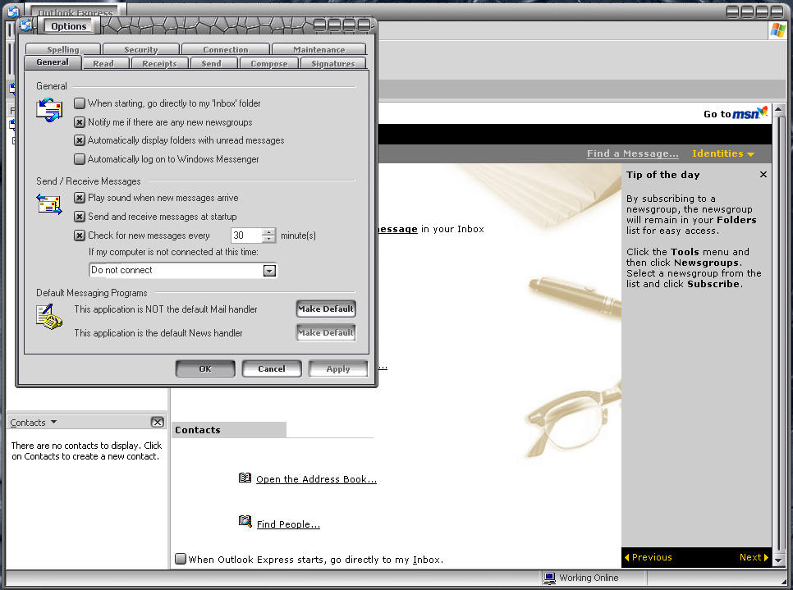The image size is (793, 590).
Task: Click the minutes value input field
Action: (247, 236)
